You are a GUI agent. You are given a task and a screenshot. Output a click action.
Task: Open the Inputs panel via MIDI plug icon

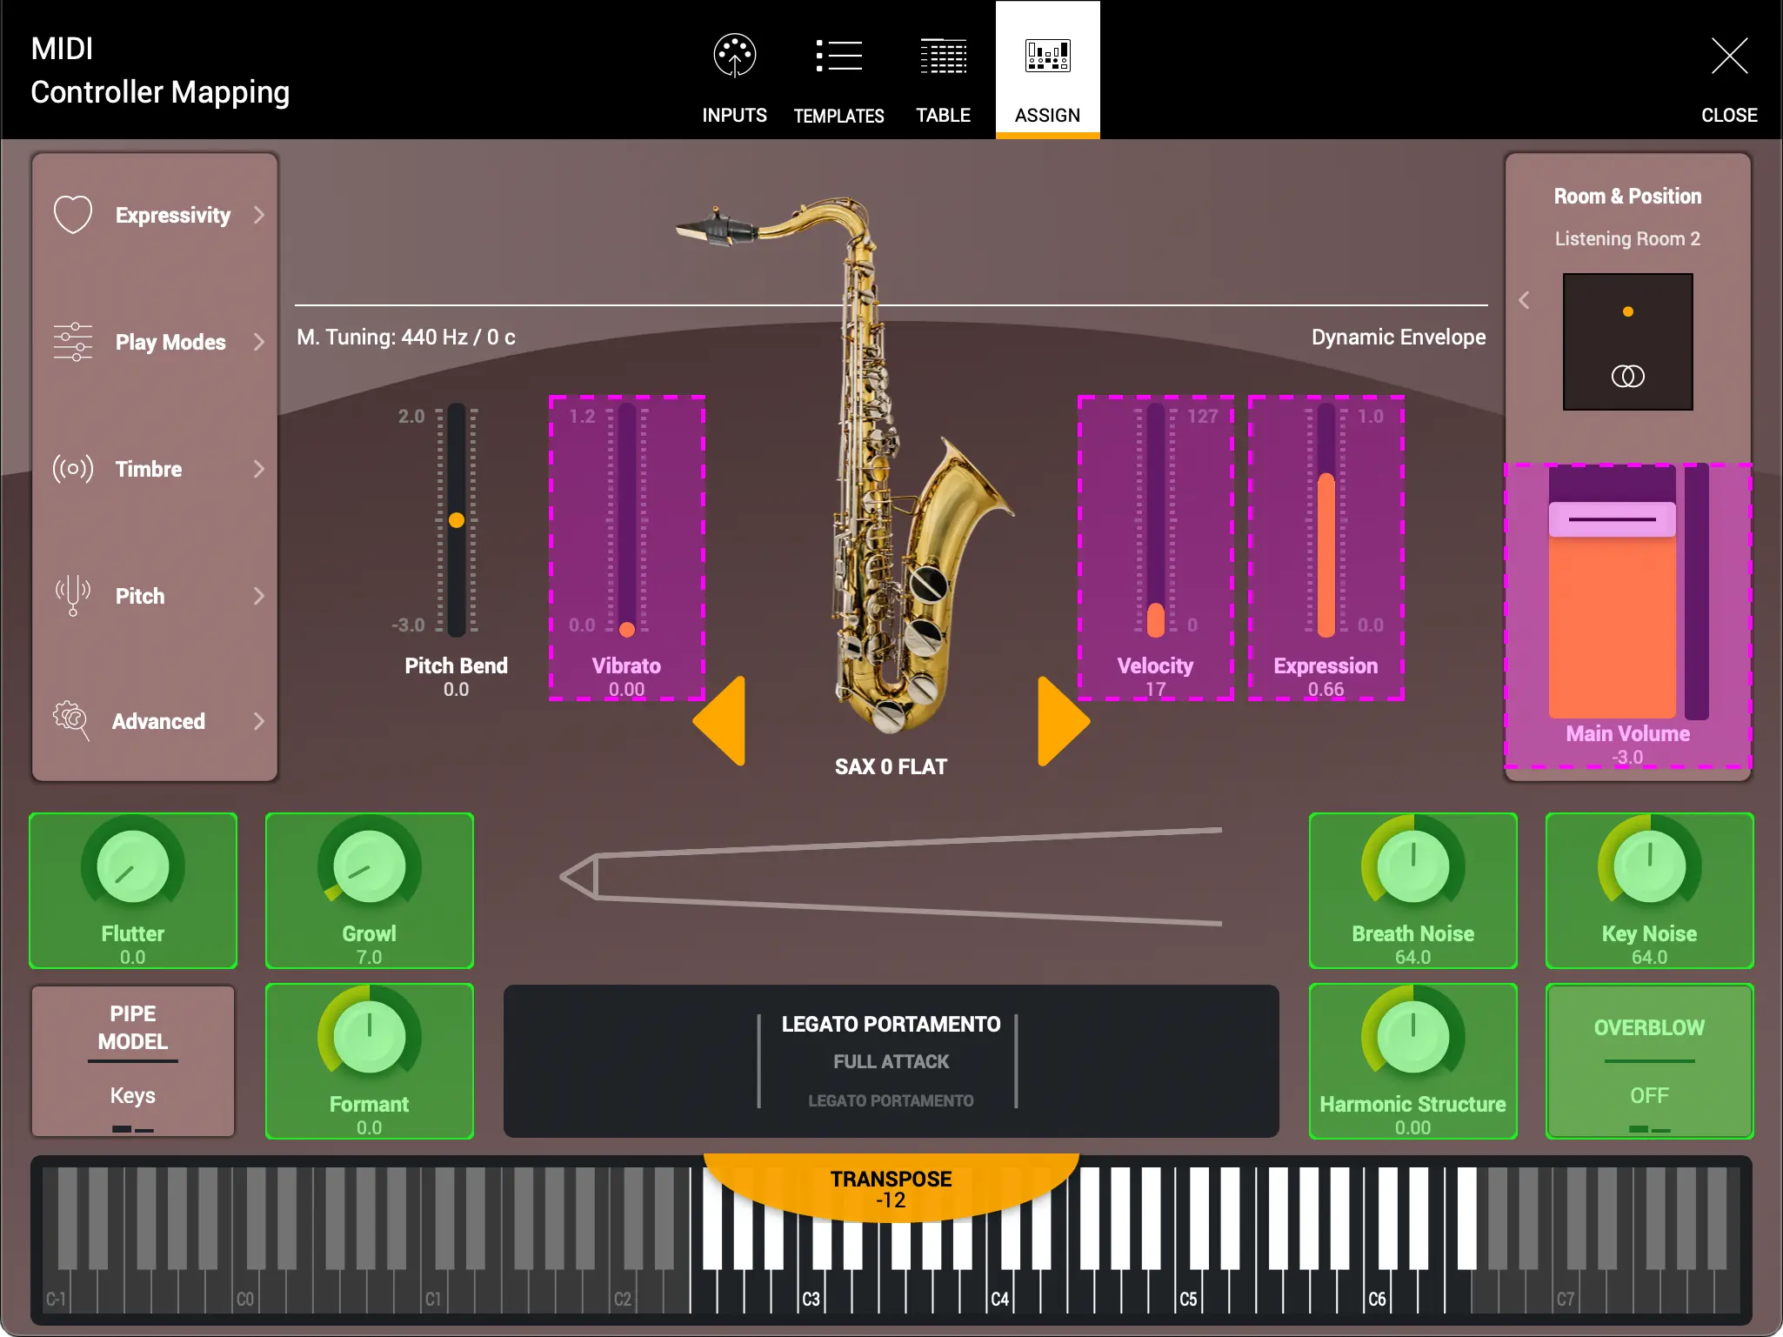(733, 56)
